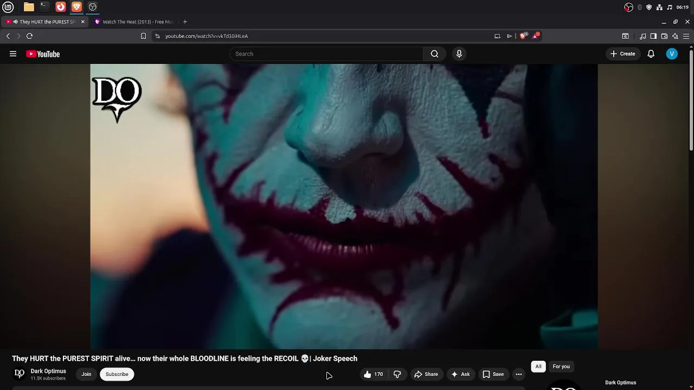694x390 pixels.
Task: Open the V account avatar menu
Action: click(672, 54)
